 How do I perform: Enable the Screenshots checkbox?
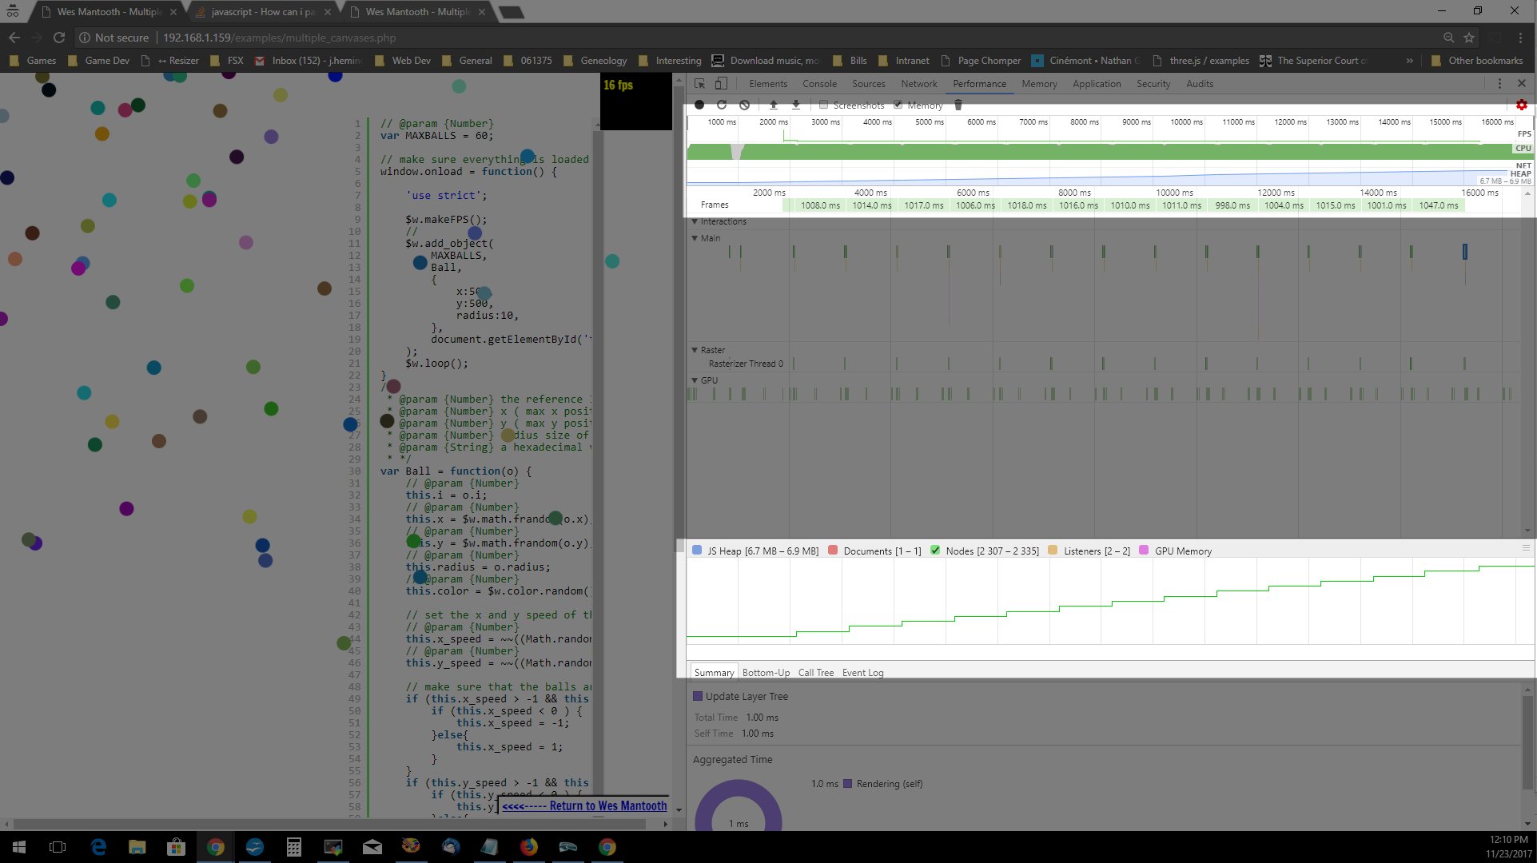[x=823, y=105]
